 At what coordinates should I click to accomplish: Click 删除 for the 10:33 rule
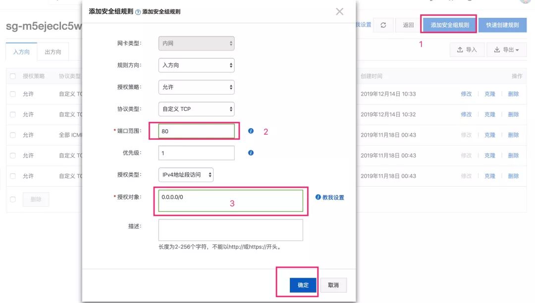(x=513, y=94)
